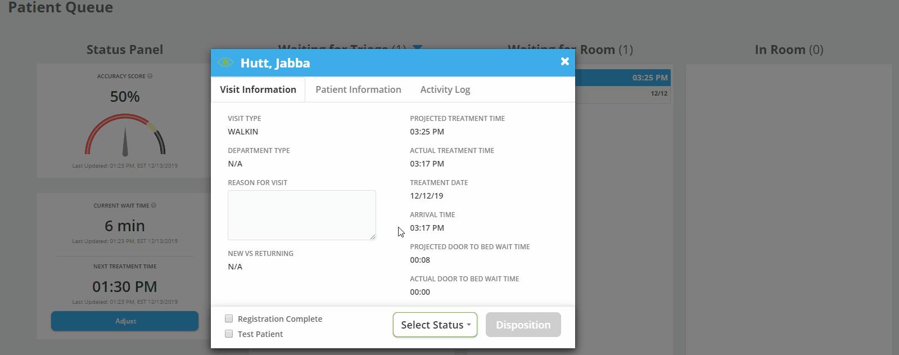
Task: Click the Adjust button under Next Treatment Time
Action: tap(125, 321)
